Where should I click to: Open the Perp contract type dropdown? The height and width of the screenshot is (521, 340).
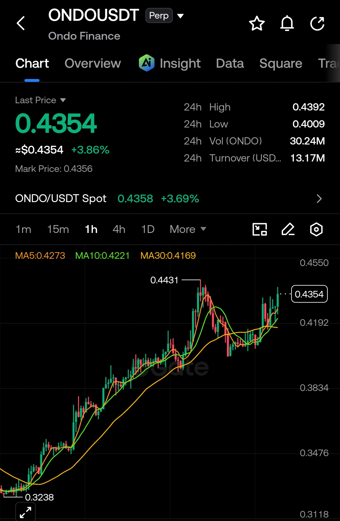tap(165, 15)
